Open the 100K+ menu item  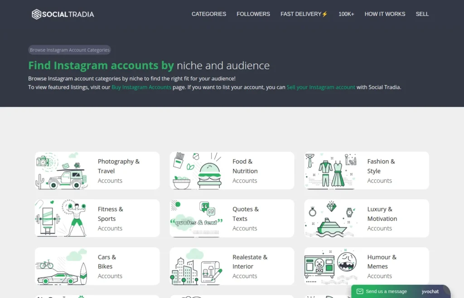coord(346,14)
